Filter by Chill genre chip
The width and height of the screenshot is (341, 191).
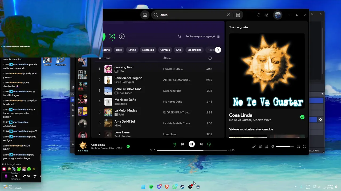pos(179,50)
